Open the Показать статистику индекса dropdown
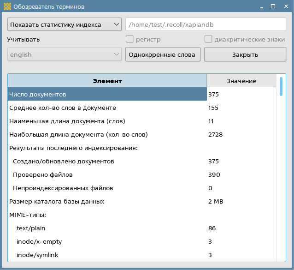Screen dimensions: 294x270 click(x=64, y=24)
